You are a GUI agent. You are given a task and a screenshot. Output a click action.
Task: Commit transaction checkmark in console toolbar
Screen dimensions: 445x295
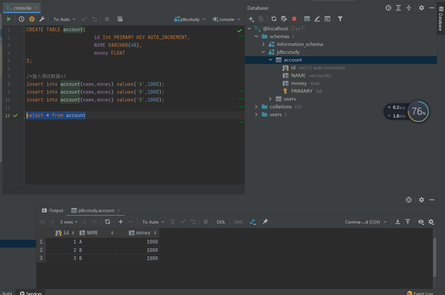tap(84, 19)
